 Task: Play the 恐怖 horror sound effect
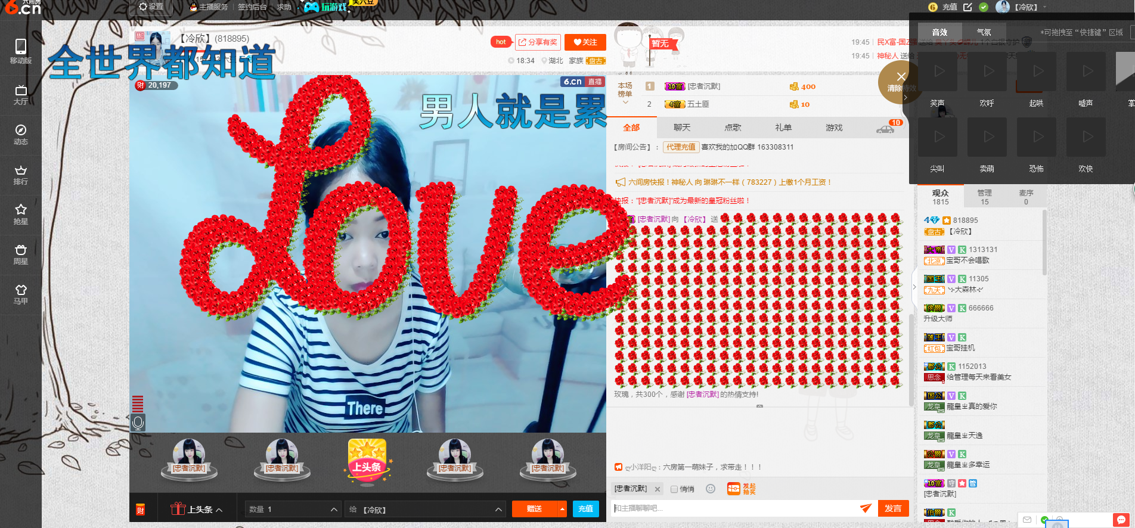click(1037, 137)
